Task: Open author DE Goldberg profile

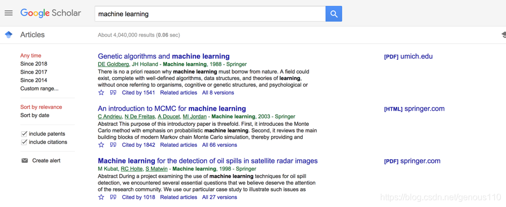Action: pos(113,64)
